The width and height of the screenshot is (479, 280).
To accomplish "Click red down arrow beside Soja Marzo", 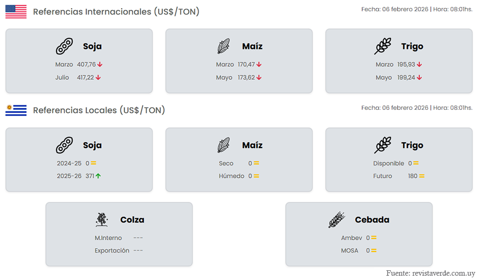I will coord(100,65).
